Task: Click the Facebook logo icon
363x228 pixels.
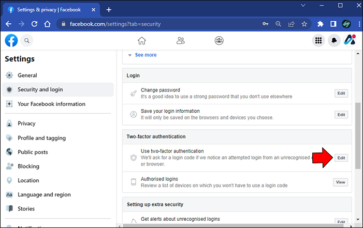Action: pyautogui.click(x=11, y=40)
